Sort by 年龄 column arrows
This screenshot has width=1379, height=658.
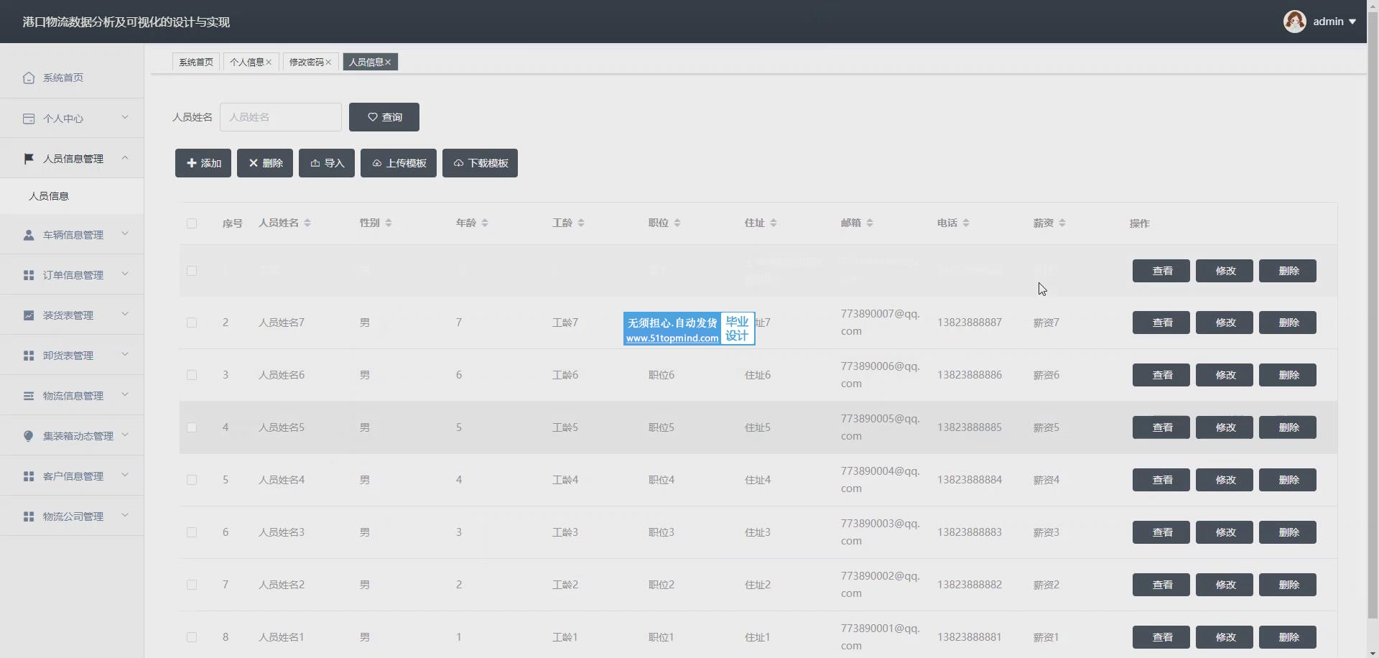point(485,223)
